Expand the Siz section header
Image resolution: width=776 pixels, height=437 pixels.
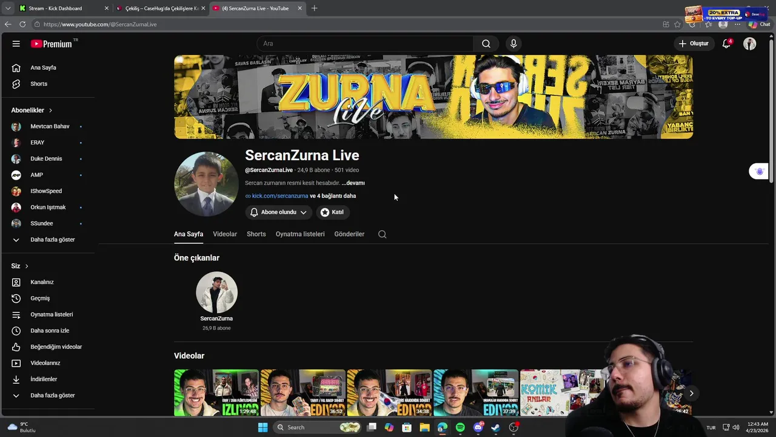click(x=20, y=266)
